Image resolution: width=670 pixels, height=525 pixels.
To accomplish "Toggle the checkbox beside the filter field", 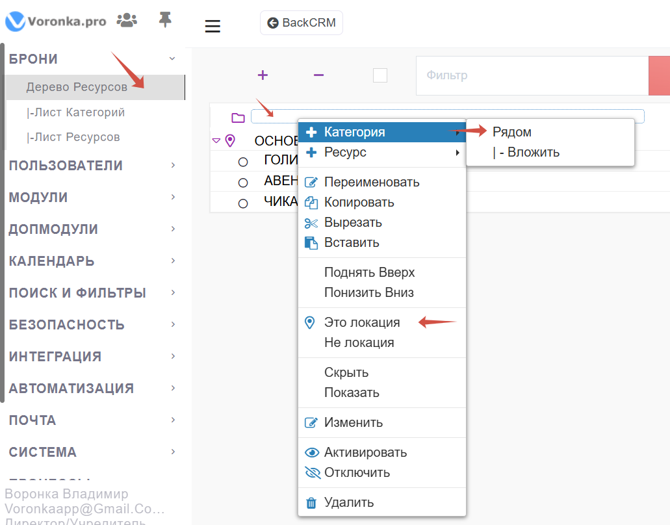I will pos(380,75).
